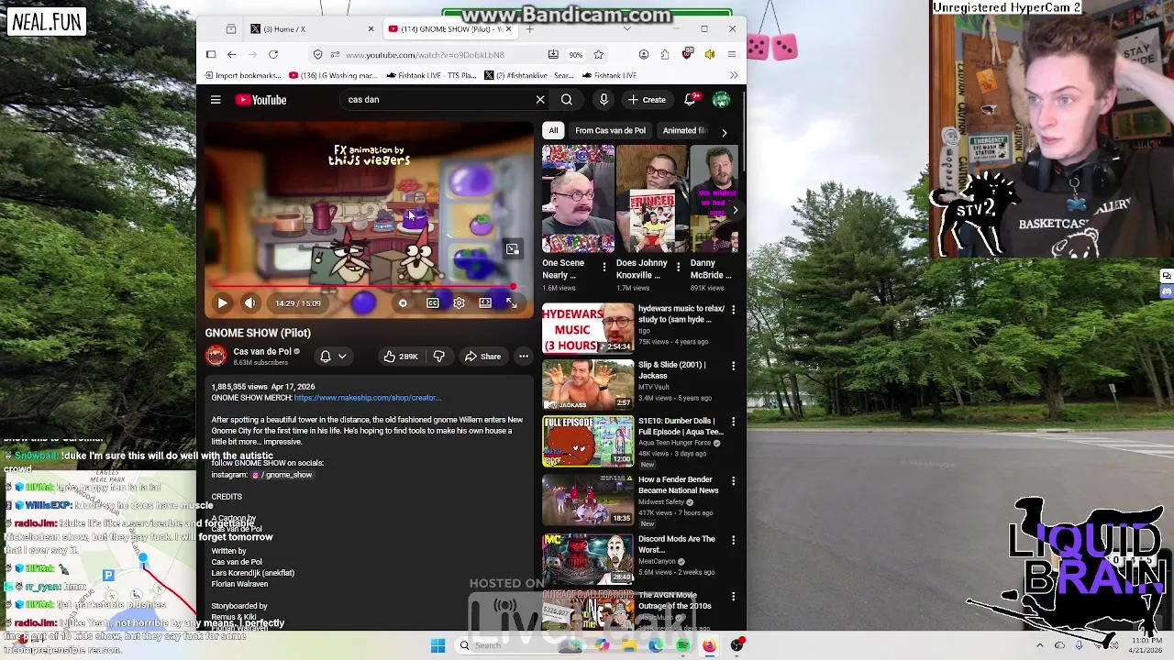The height and width of the screenshot is (660, 1174).
Task: Reload the YouTube page
Action: click(273, 55)
